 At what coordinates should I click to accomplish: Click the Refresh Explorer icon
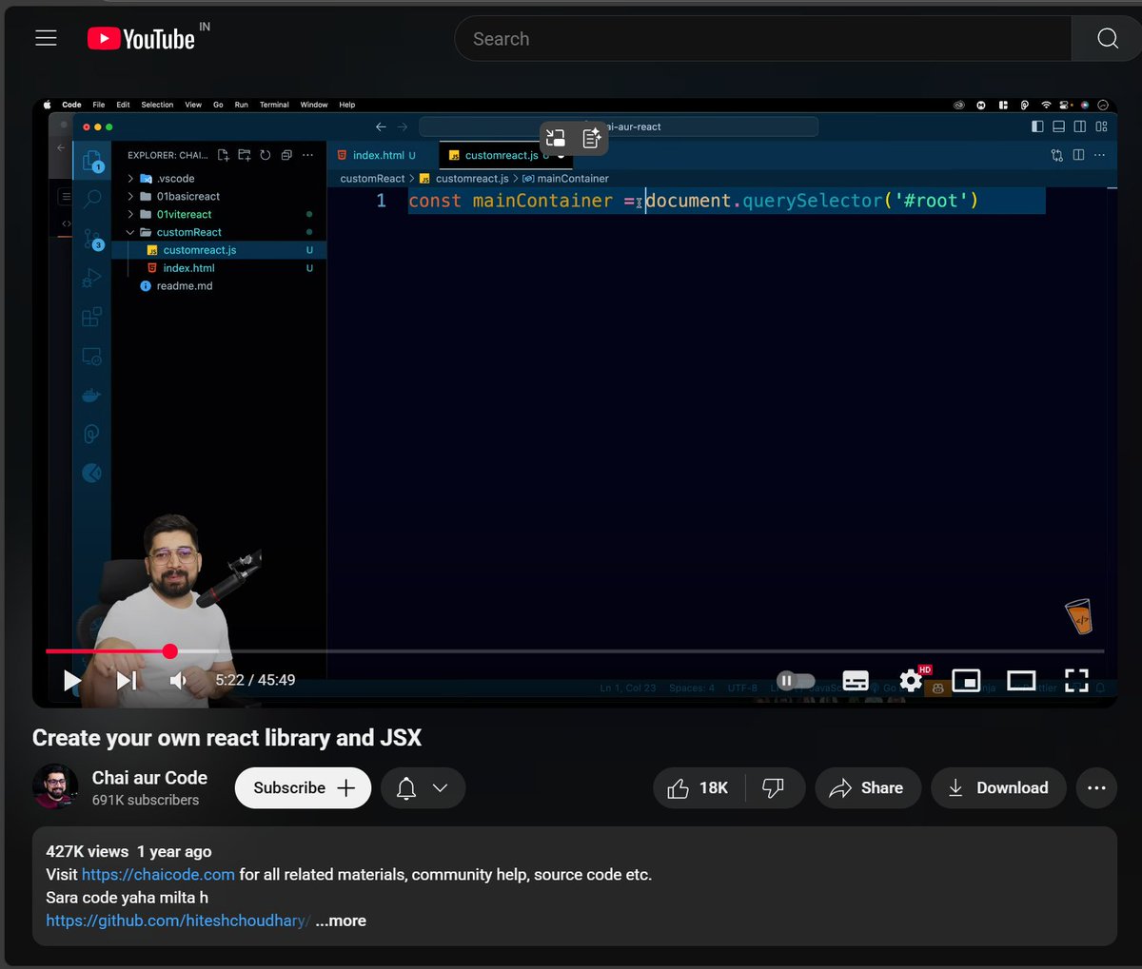tap(266, 155)
